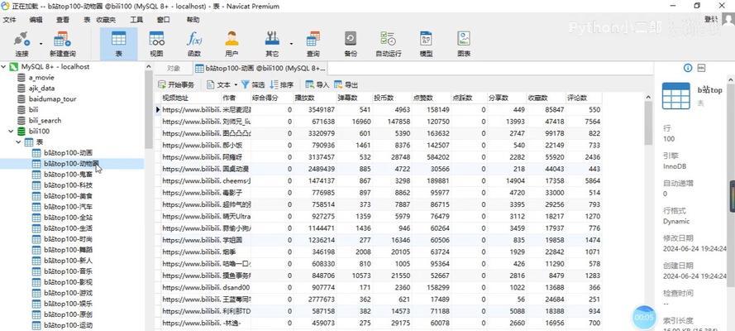The width and height of the screenshot is (735, 331).
Task: Show DDL pane icon beside info icon
Action: 702,68
